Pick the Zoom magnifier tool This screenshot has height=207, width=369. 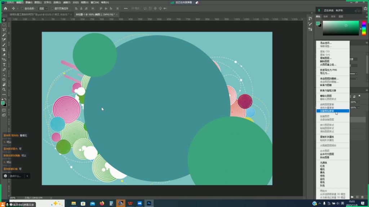coord(4,89)
